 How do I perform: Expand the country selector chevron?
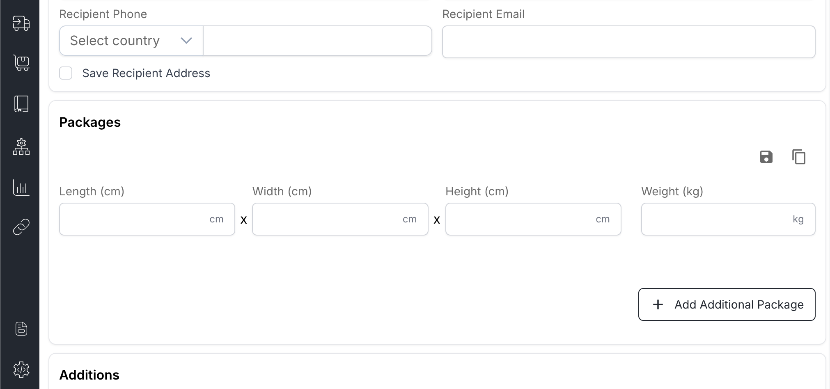(x=186, y=40)
